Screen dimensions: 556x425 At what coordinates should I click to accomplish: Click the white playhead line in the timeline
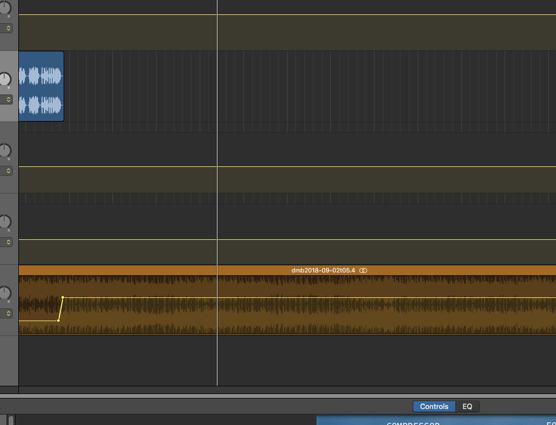click(x=217, y=193)
